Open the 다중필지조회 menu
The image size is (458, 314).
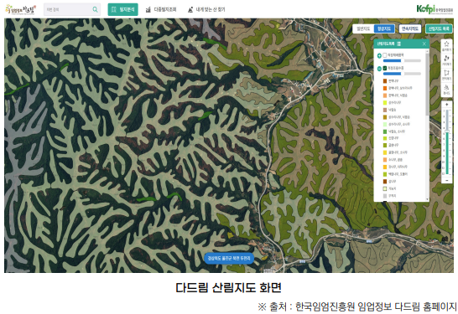pyautogui.click(x=161, y=9)
